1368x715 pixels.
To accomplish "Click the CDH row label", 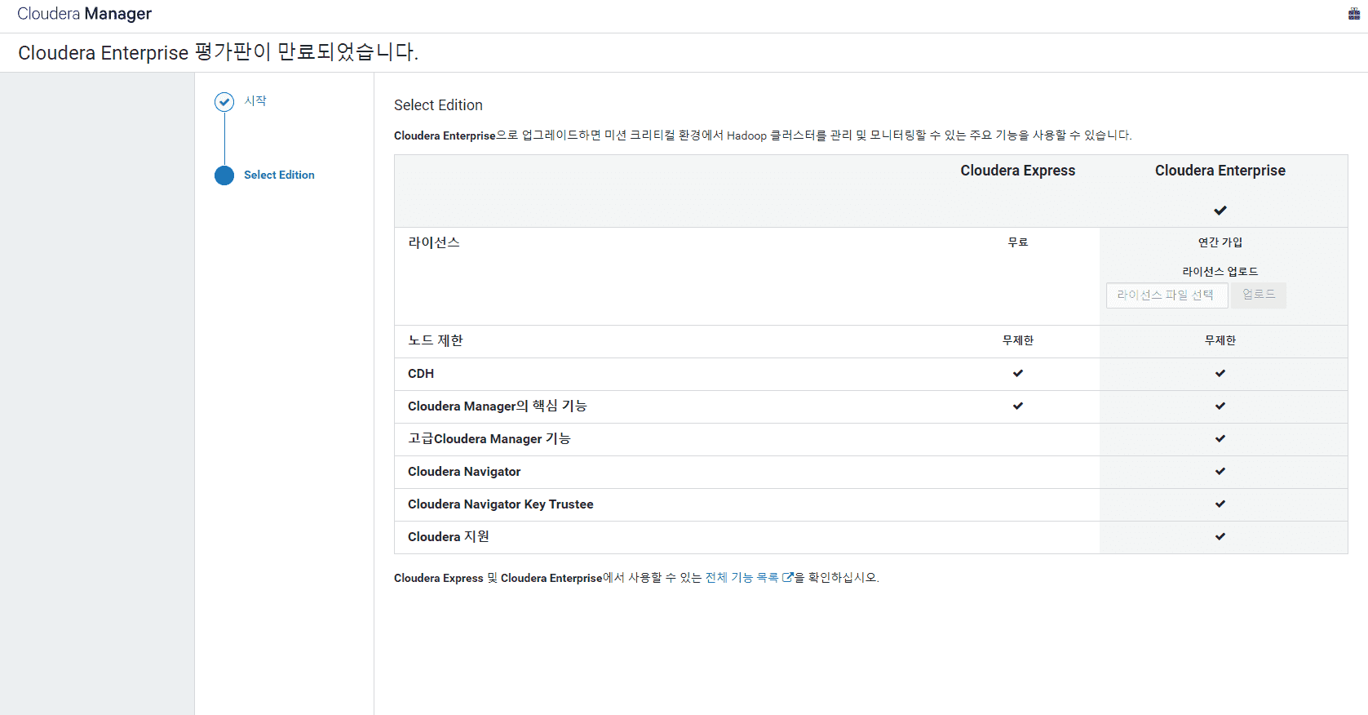I will (421, 373).
